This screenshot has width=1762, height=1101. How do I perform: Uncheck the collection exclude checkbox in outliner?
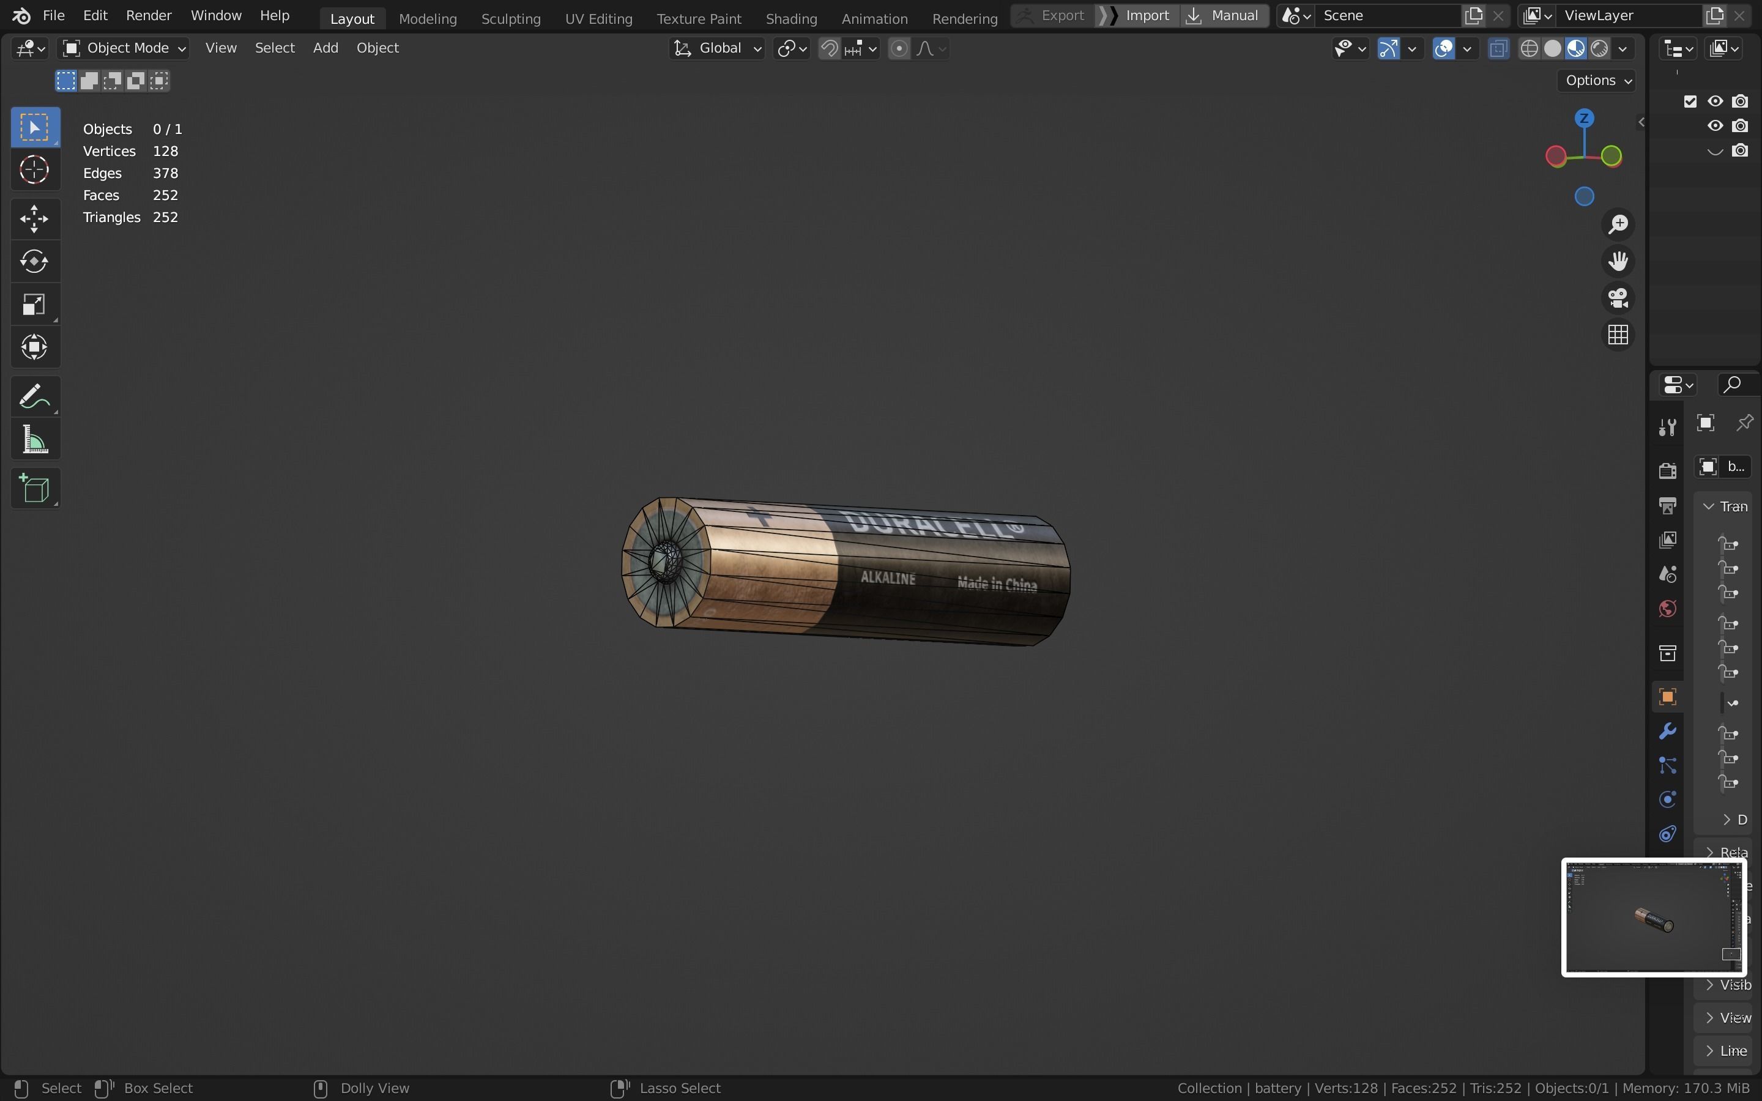click(x=1690, y=101)
